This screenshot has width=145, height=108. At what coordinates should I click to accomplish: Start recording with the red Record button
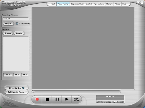[x=37, y=99]
